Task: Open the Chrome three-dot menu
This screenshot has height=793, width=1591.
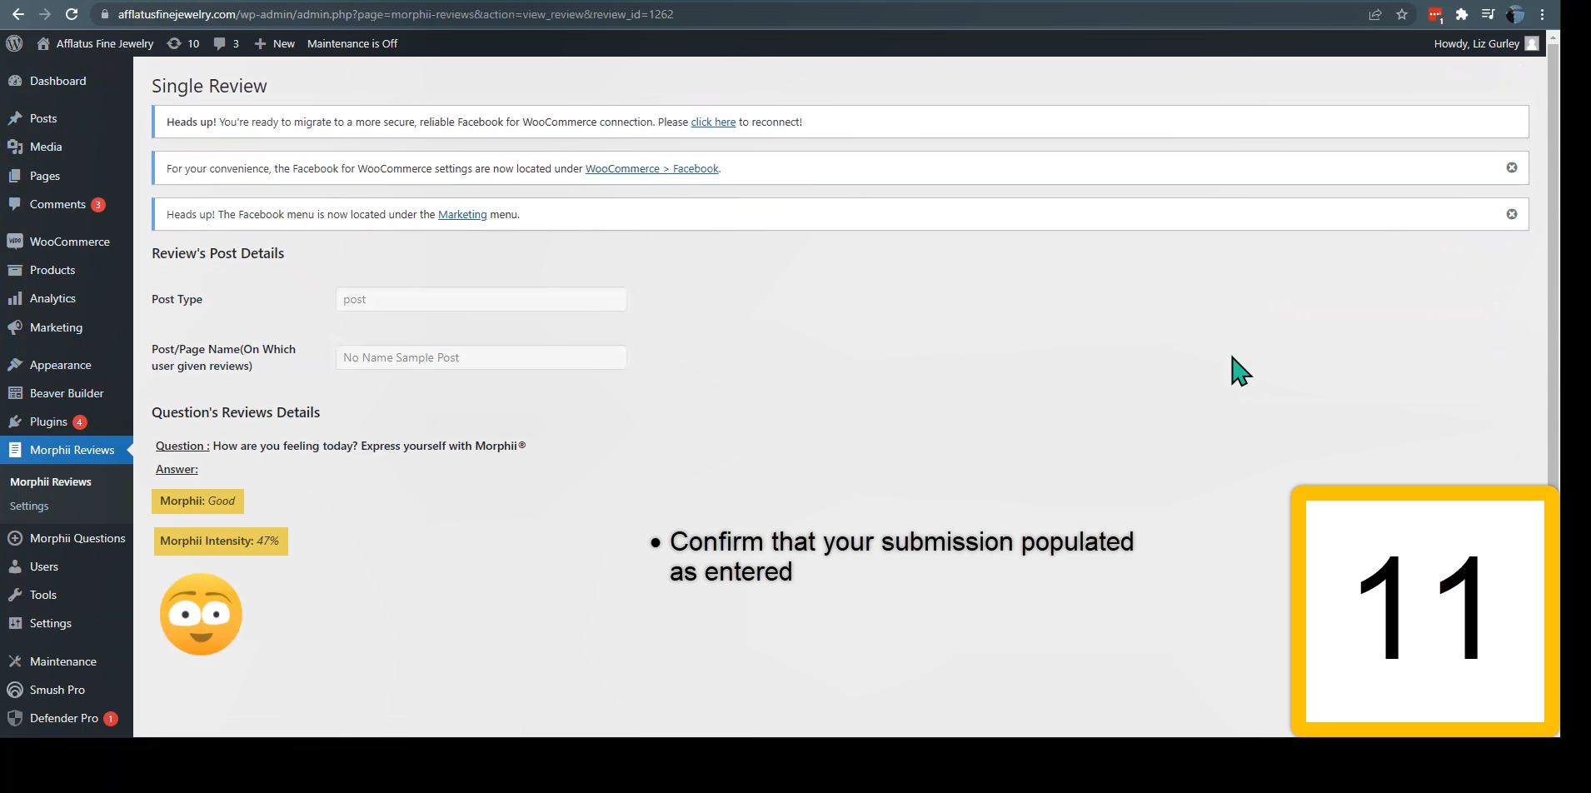Action: click(x=1542, y=14)
